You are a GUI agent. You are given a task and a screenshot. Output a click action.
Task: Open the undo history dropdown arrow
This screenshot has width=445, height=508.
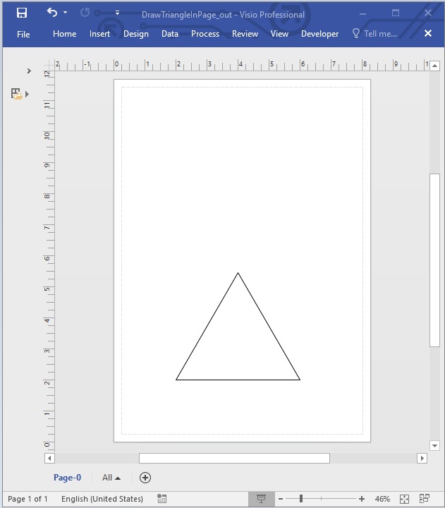[x=66, y=13]
